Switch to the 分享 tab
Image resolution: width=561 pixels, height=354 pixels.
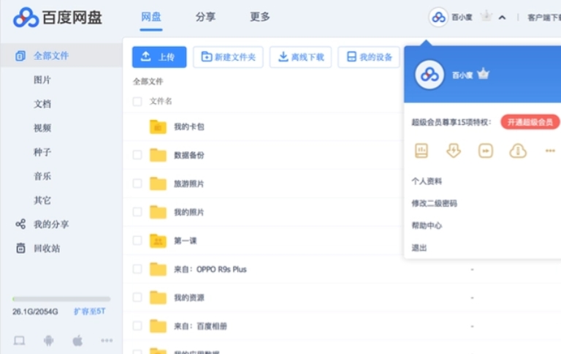coord(205,17)
